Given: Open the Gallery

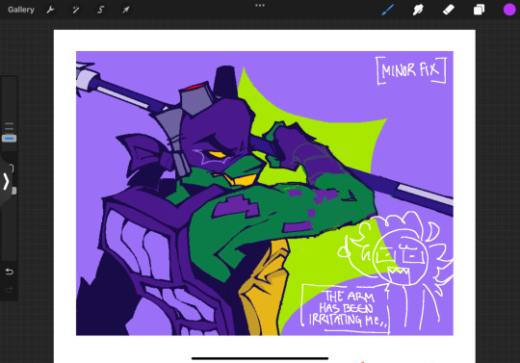Looking at the screenshot, I should pyautogui.click(x=21, y=10).
